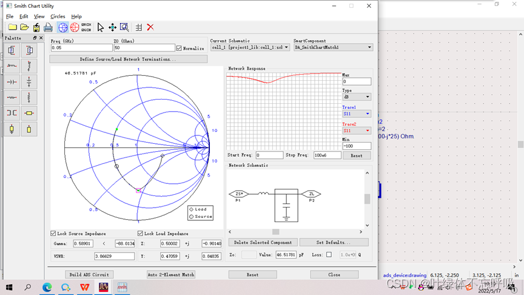
Task: Add the open stub palette component
Action: tap(29, 129)
